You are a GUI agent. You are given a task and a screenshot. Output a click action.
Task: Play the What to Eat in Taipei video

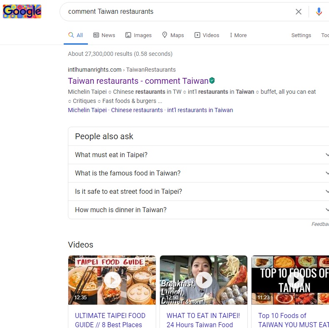tap(204, 280)
